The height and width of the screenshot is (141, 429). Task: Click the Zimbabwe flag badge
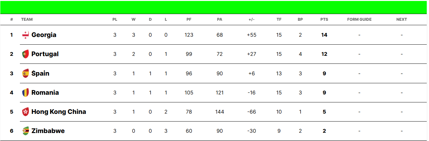coord(25,131)
